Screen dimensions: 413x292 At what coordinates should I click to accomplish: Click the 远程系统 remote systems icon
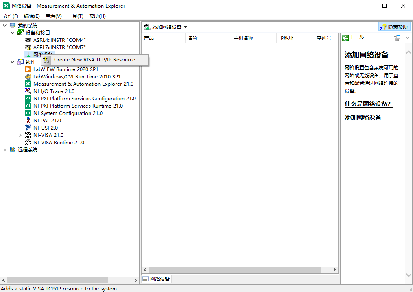coord(13,149)
